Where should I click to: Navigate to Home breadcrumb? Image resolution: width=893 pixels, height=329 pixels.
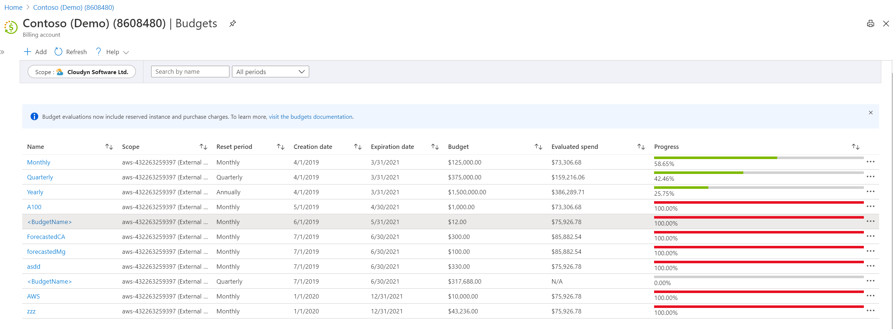click(x=13, y=8)
